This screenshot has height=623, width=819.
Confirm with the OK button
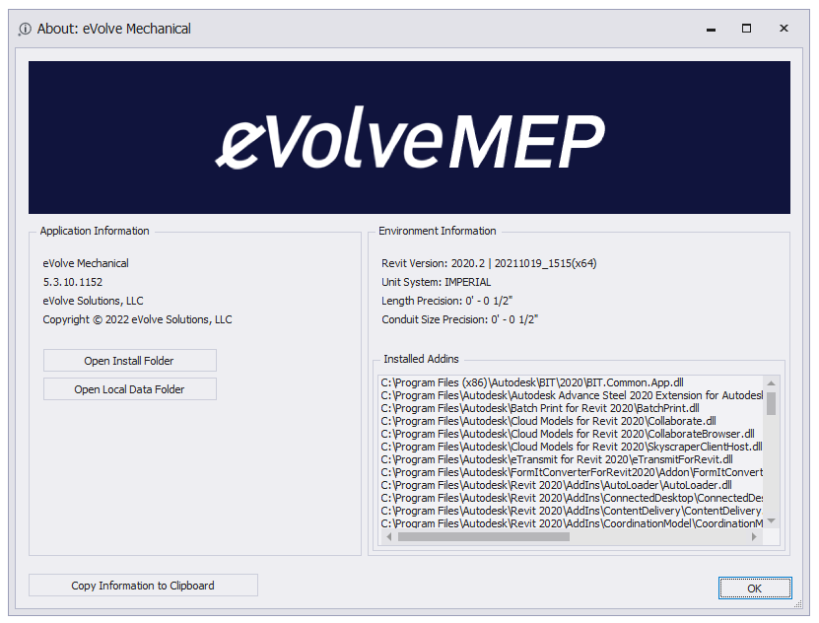pyautogui.click(x=755, y=588)
